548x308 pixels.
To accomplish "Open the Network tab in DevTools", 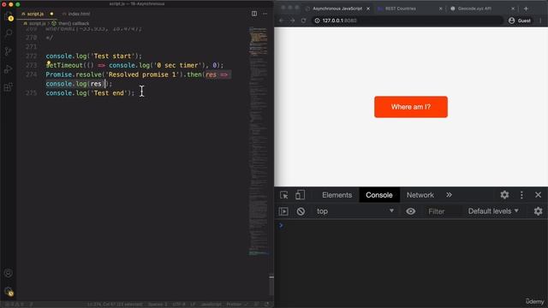I will (x=420, y=195).
